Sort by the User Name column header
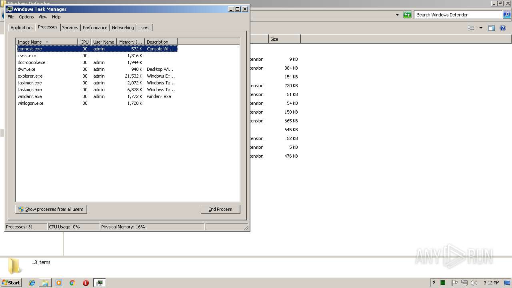This screenshot has height=288, width=512. (104, 42)
